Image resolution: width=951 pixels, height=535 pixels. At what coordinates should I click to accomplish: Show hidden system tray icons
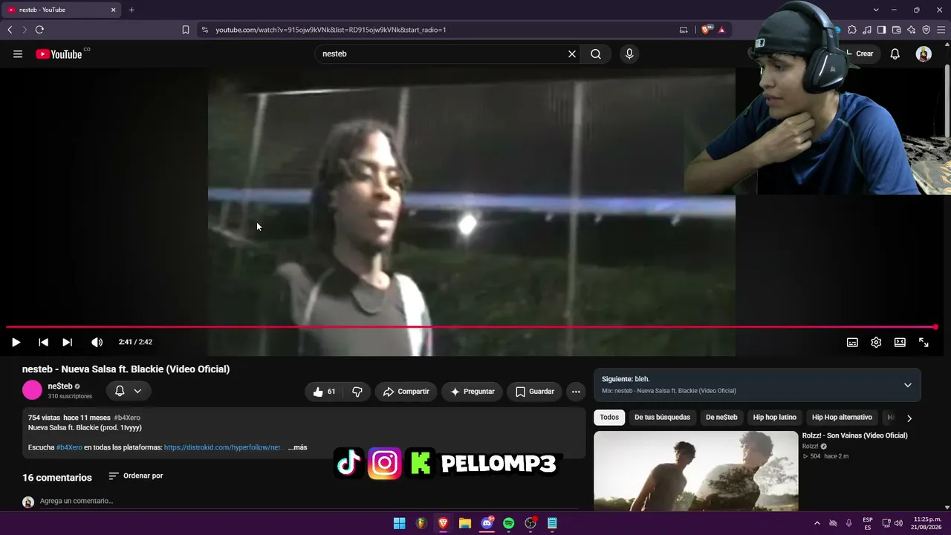pos(817,523)
